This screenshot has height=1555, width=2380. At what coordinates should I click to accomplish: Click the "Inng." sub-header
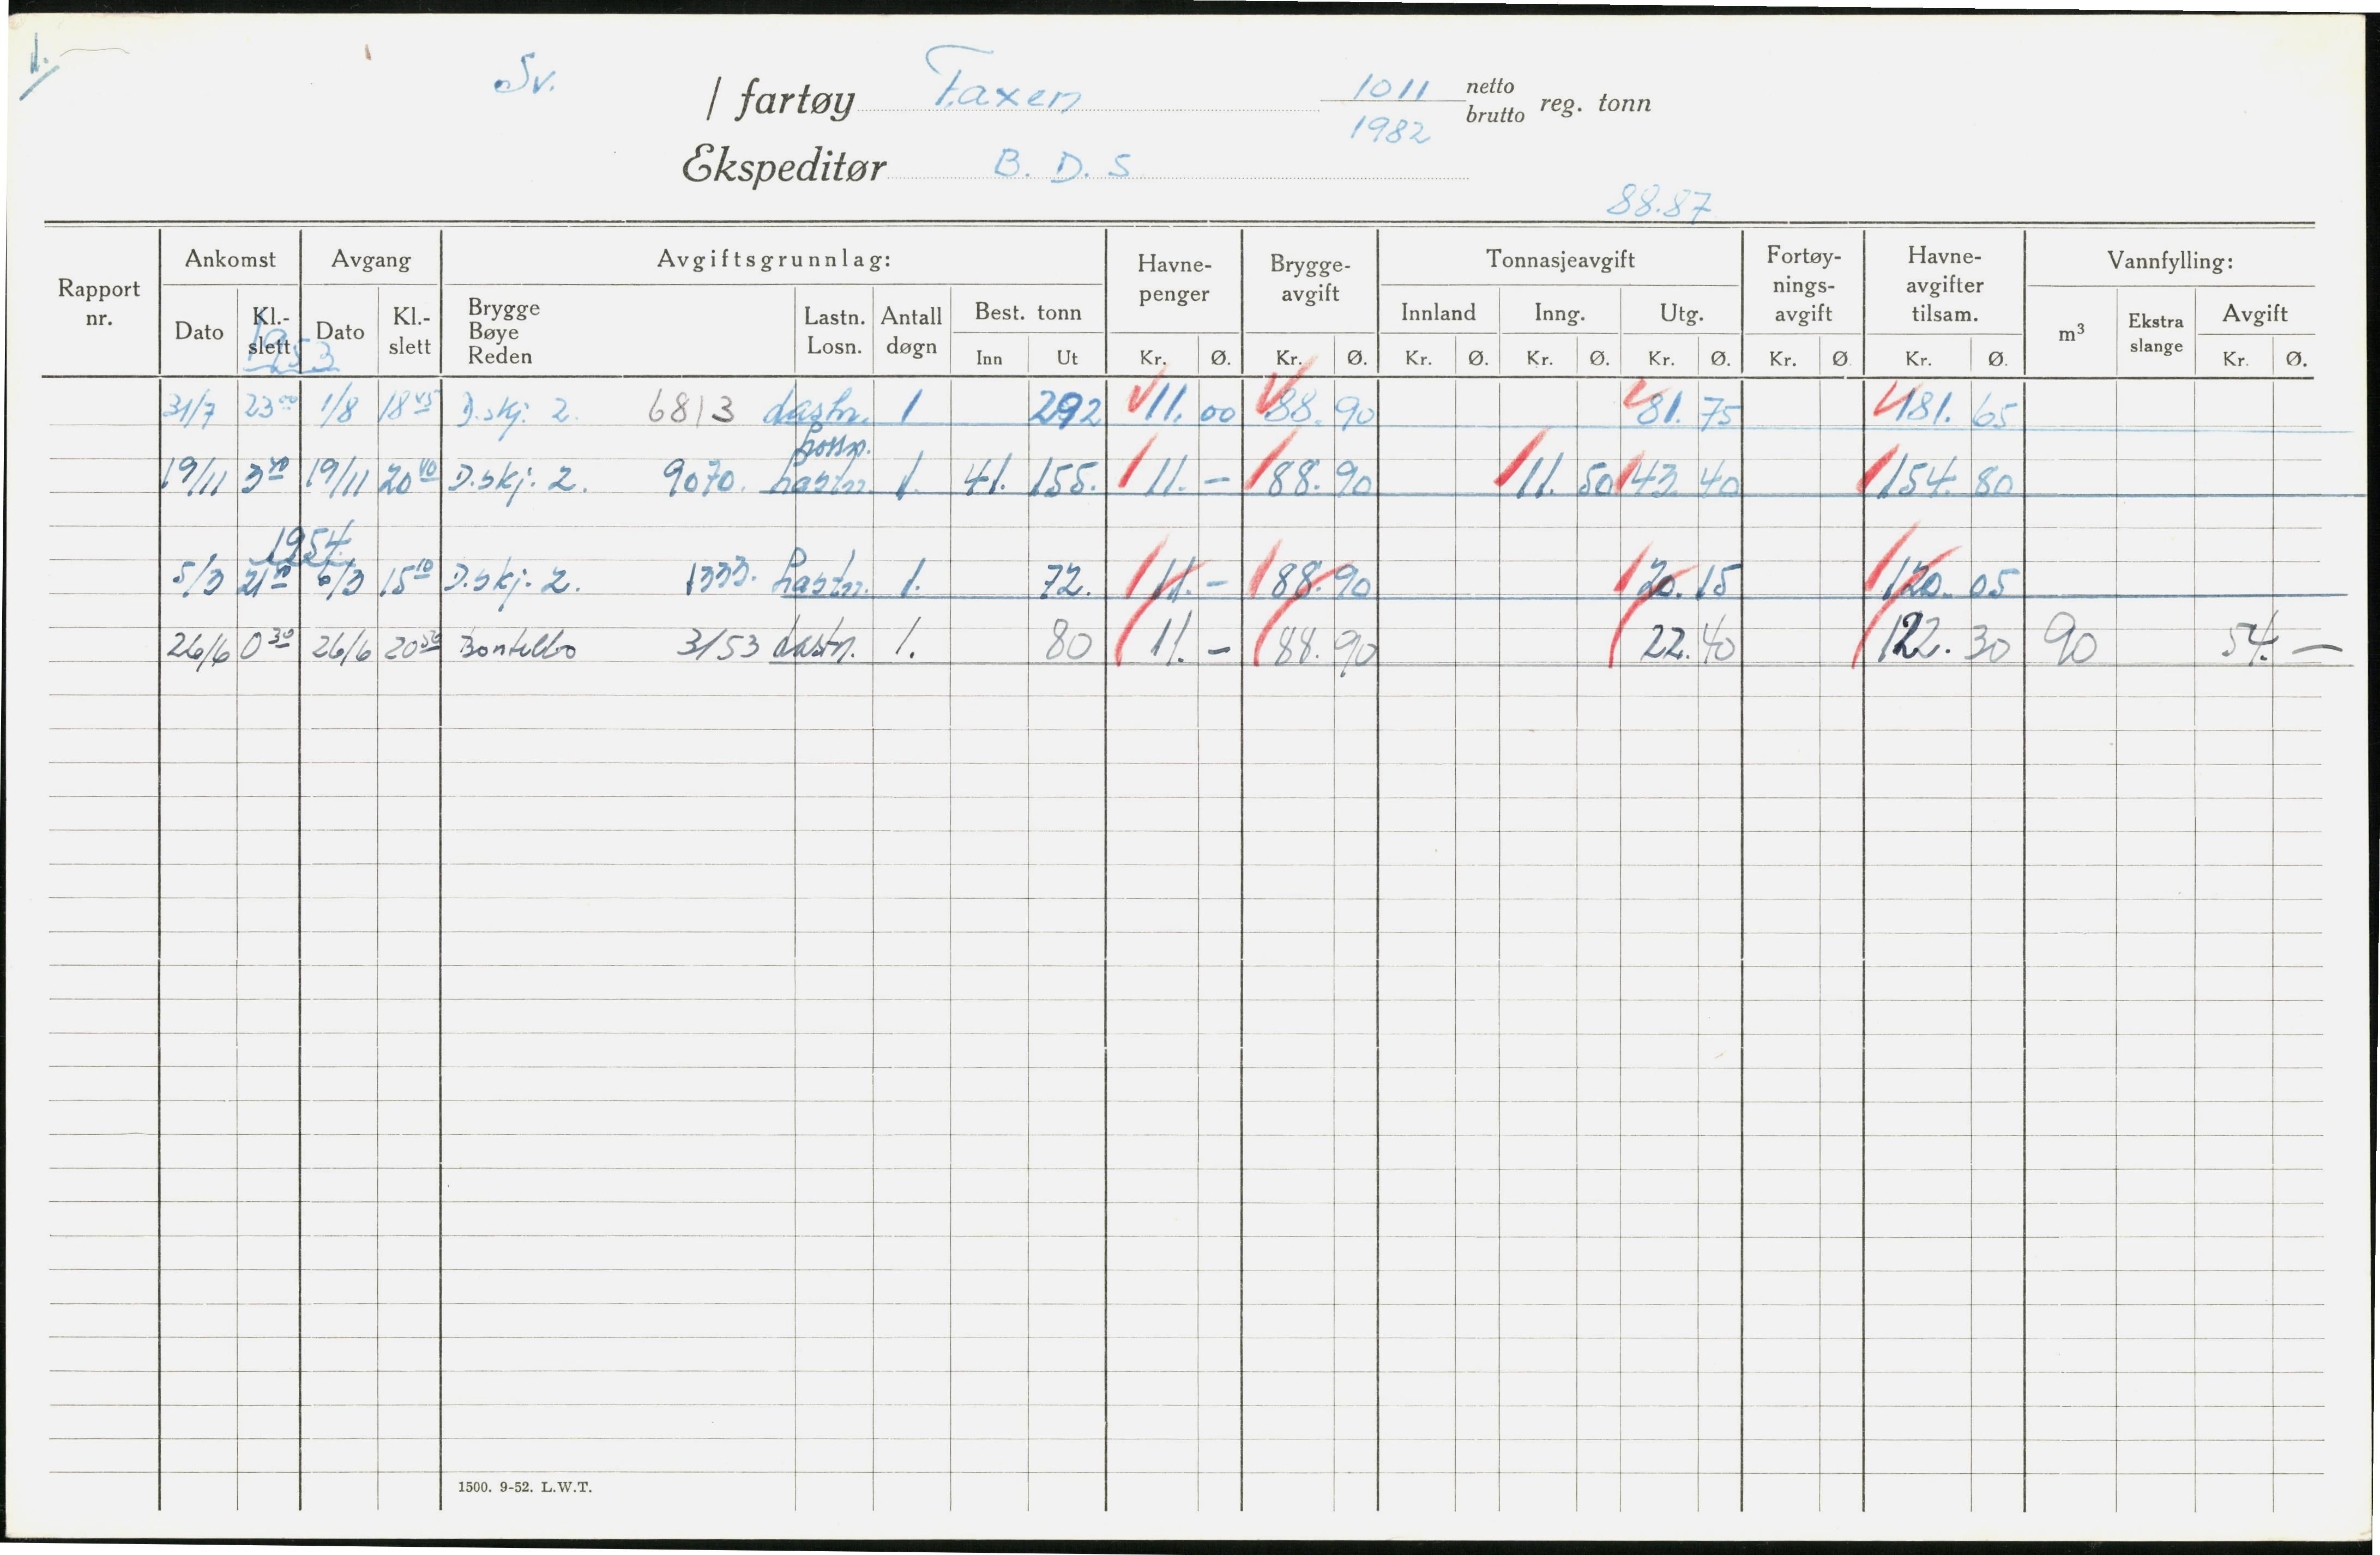tap(1559, 314)
